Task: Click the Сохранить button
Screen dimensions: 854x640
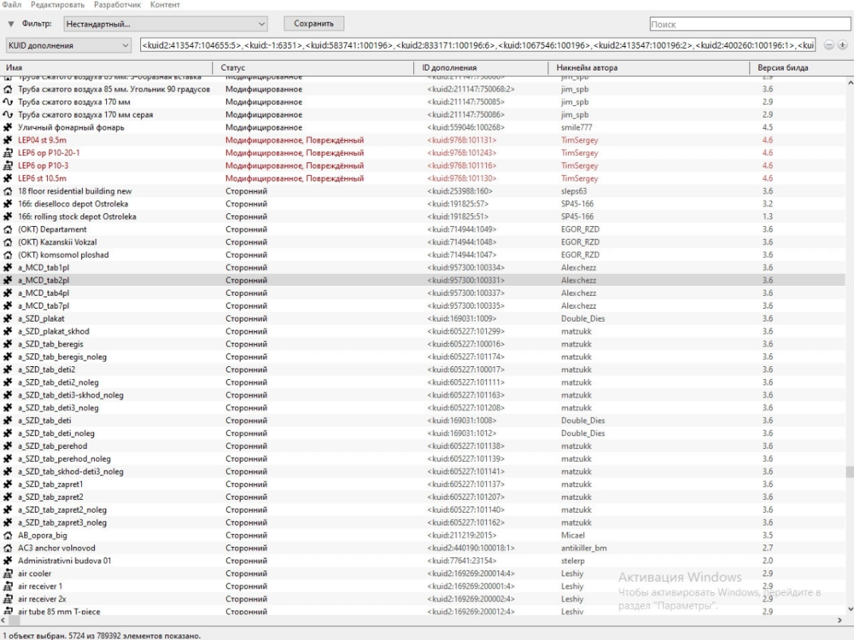Action: coord(313,23)
